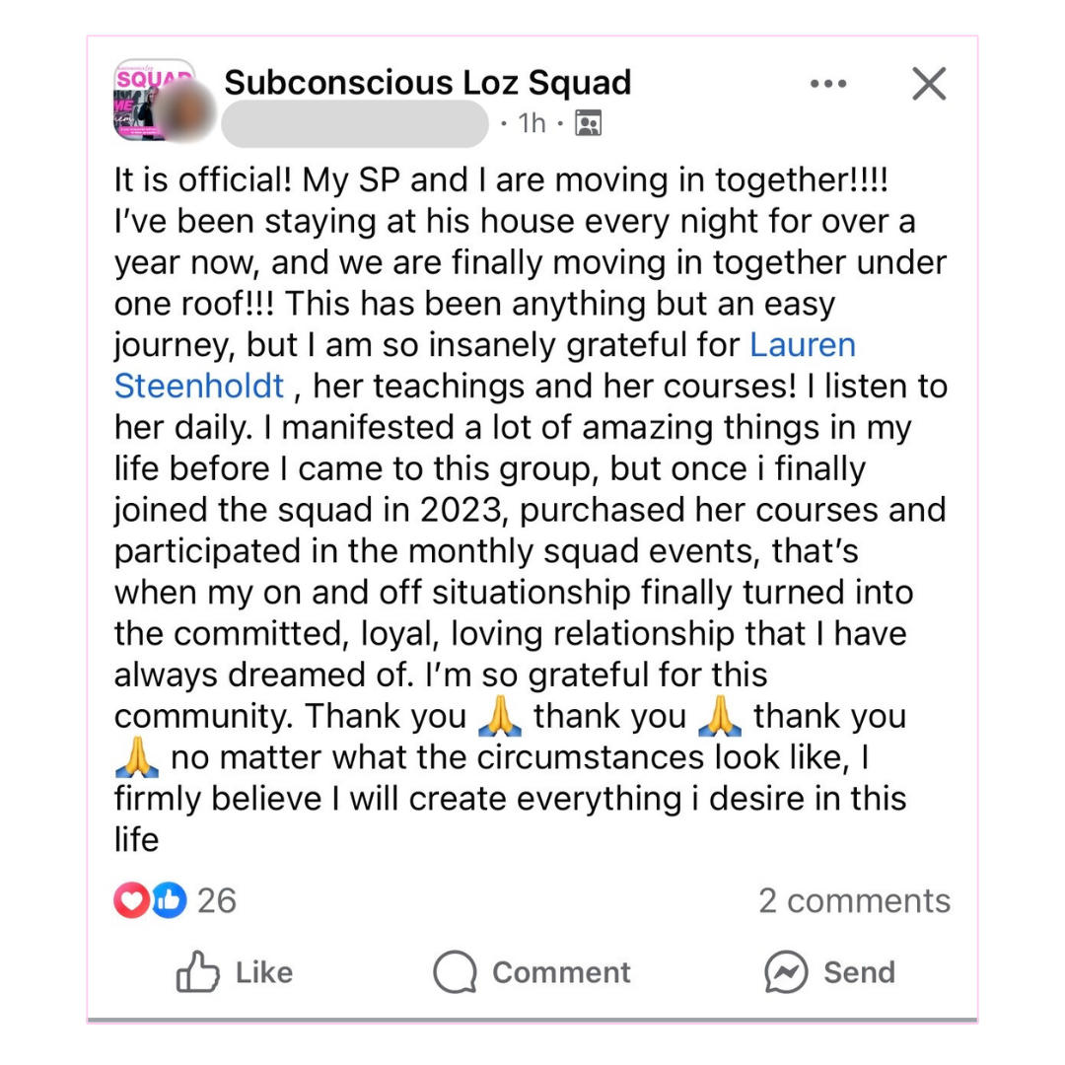Click the speech bubble Comment icon
The height and width of the screenshot is (1065, 1065).
[455, 972]
